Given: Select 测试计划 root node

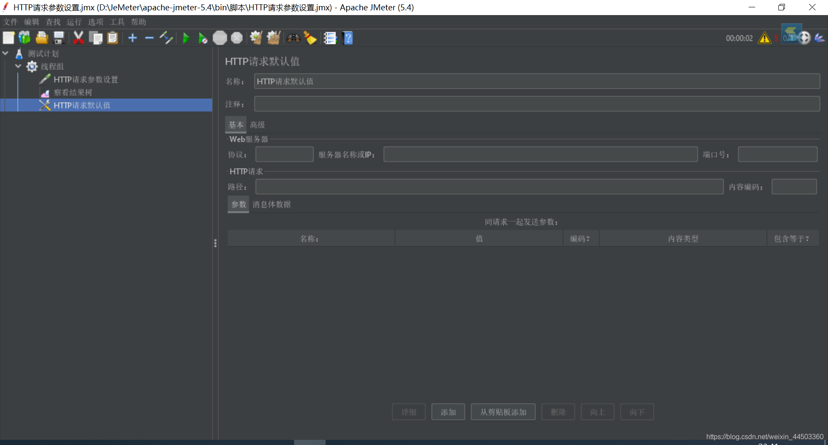Looking at the screenshot, I should point(43,53).
